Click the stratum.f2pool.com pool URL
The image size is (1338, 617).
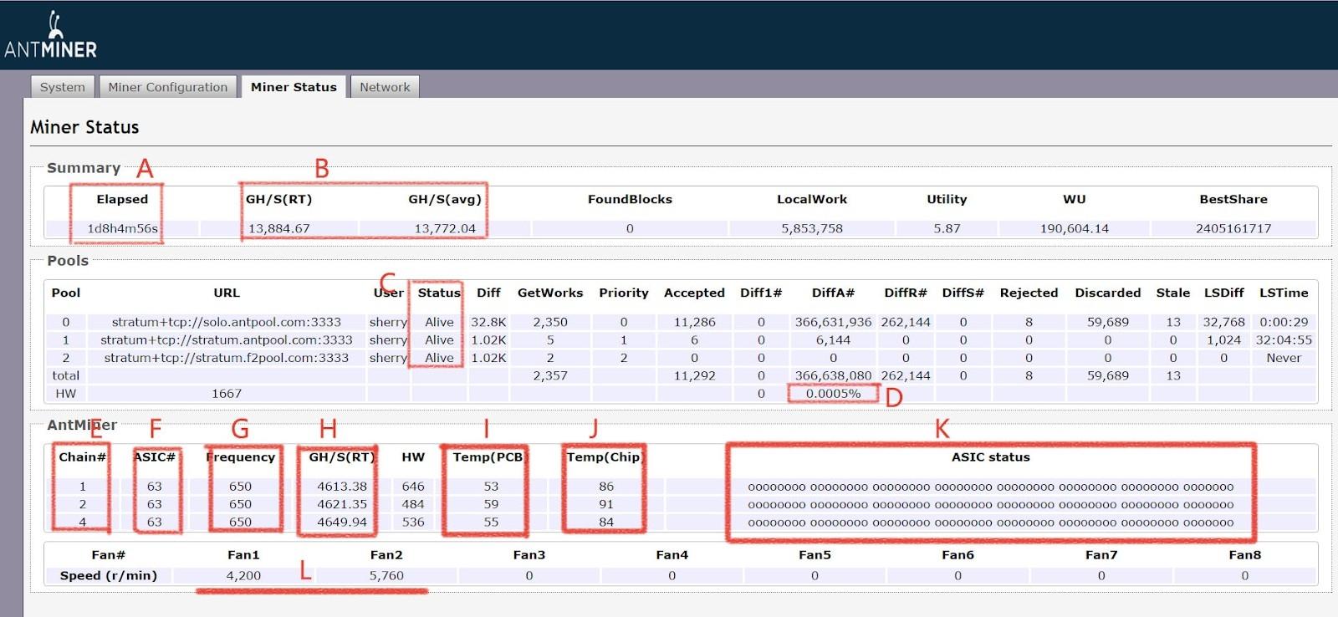[x=227, y=358]
